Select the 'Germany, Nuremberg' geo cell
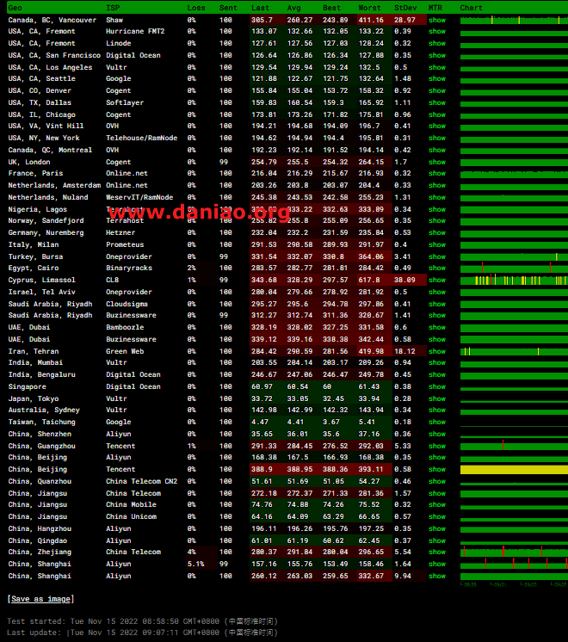 (46, 232)
